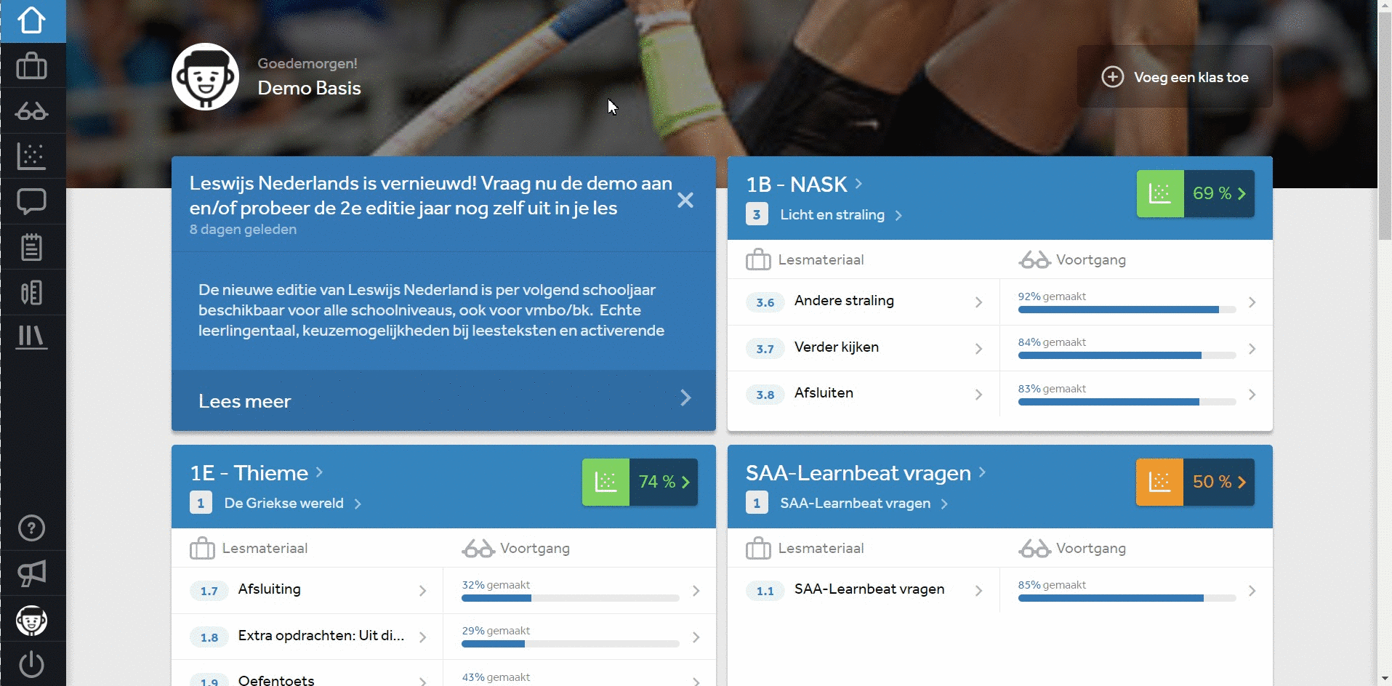Viewport: 1392px width, 686px height.
Task: Click chevron after 32% gemaakt bar
Action: [696, 591]
